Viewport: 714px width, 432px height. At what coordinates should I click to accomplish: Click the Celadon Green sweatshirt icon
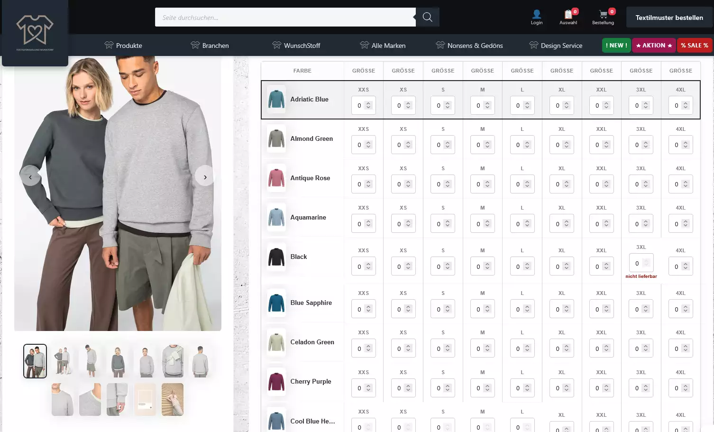pos(276,342)
